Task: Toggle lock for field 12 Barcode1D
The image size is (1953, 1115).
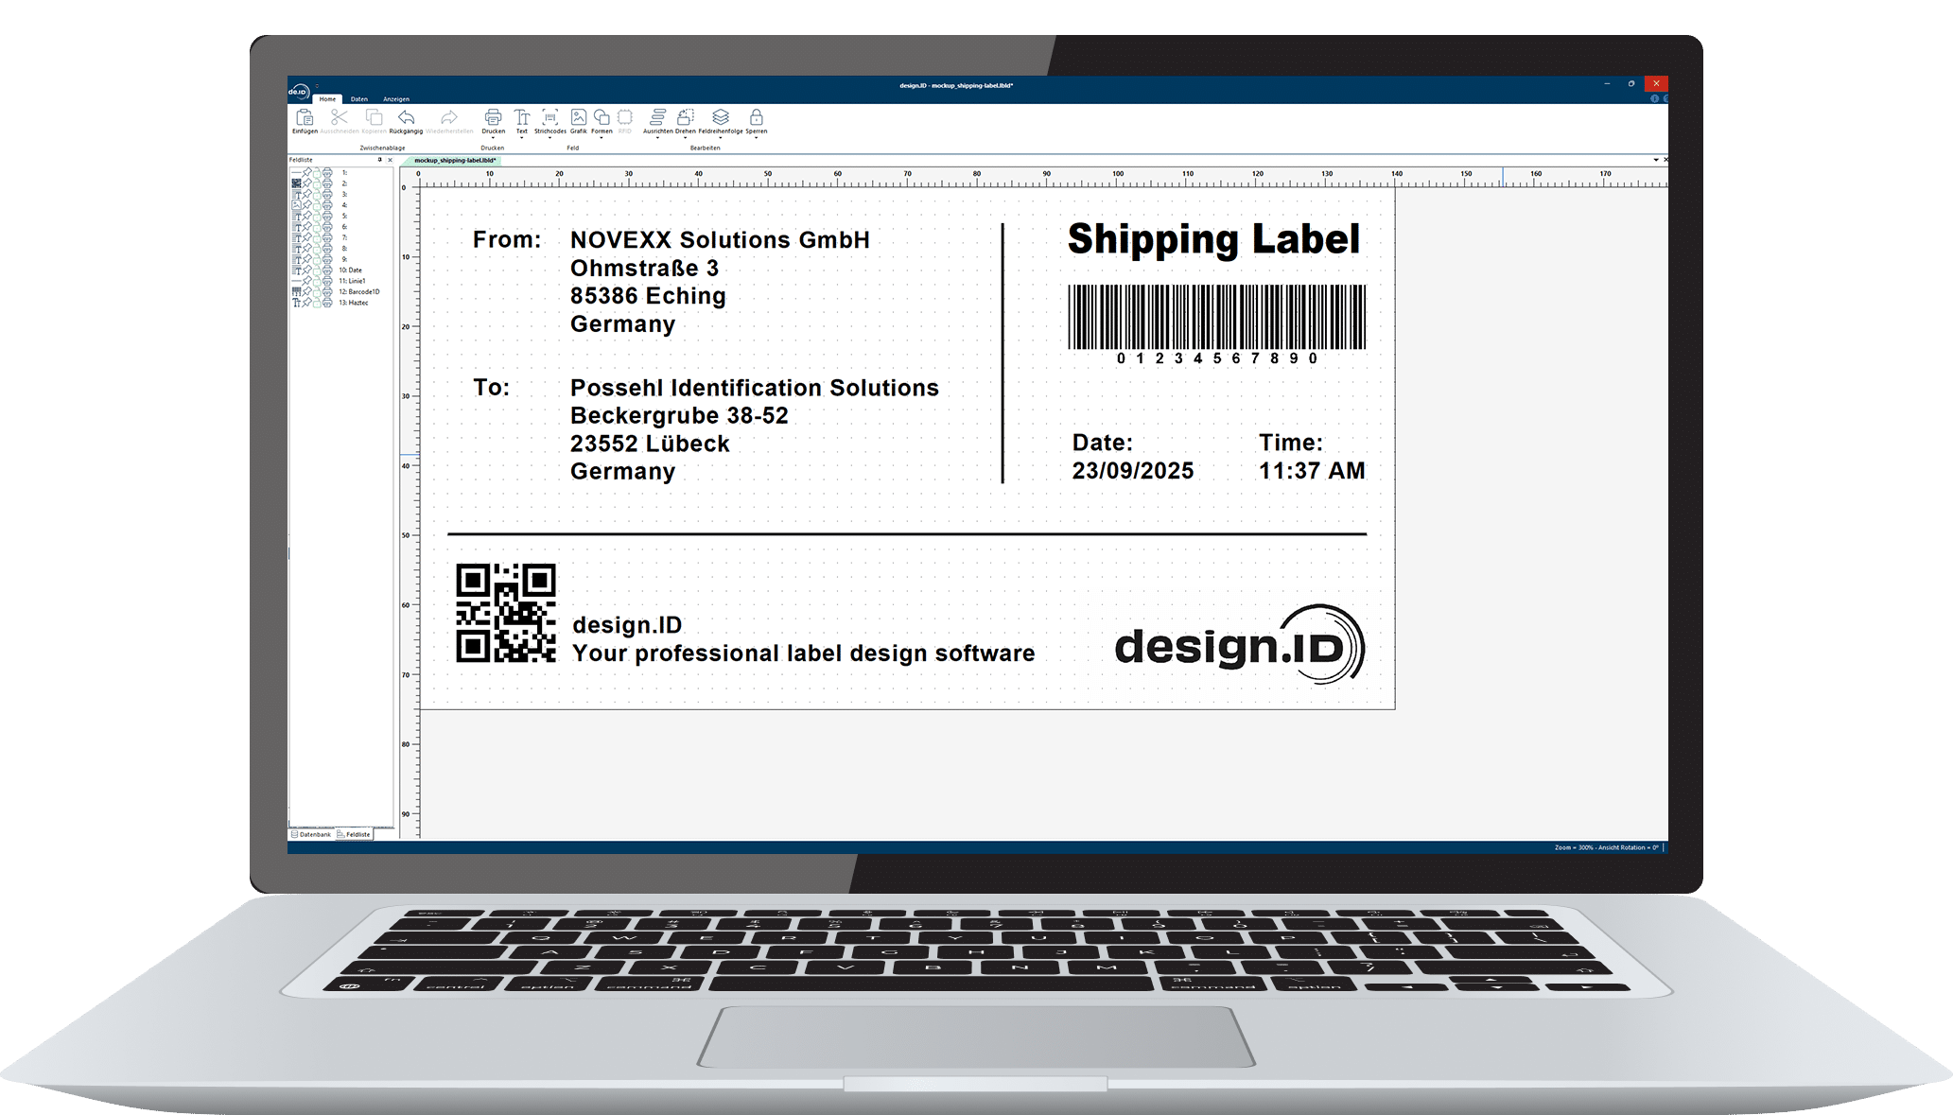Action: click(317, 292)
